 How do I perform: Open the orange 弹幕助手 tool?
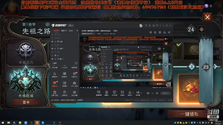[x=55, y=84]
